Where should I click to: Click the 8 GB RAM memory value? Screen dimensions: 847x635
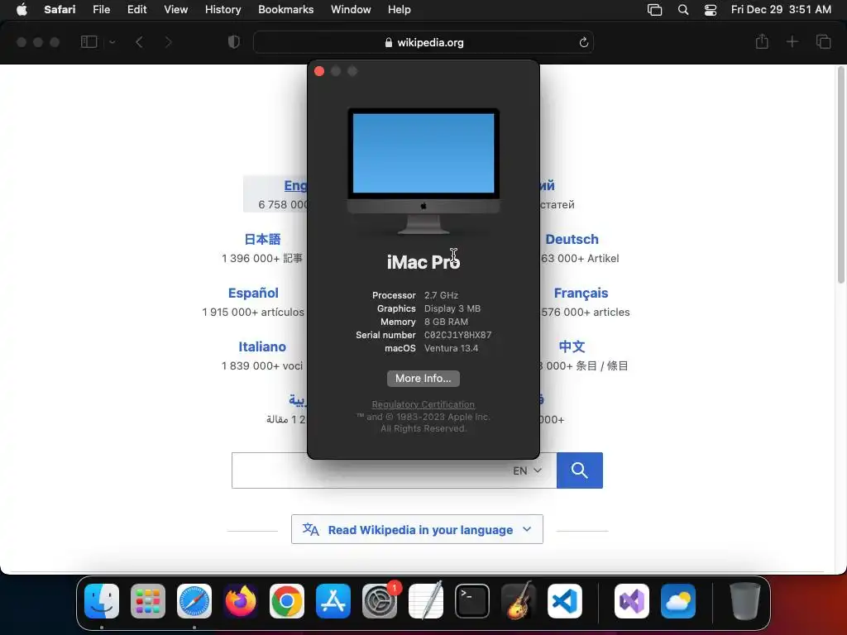coord(446,322)
